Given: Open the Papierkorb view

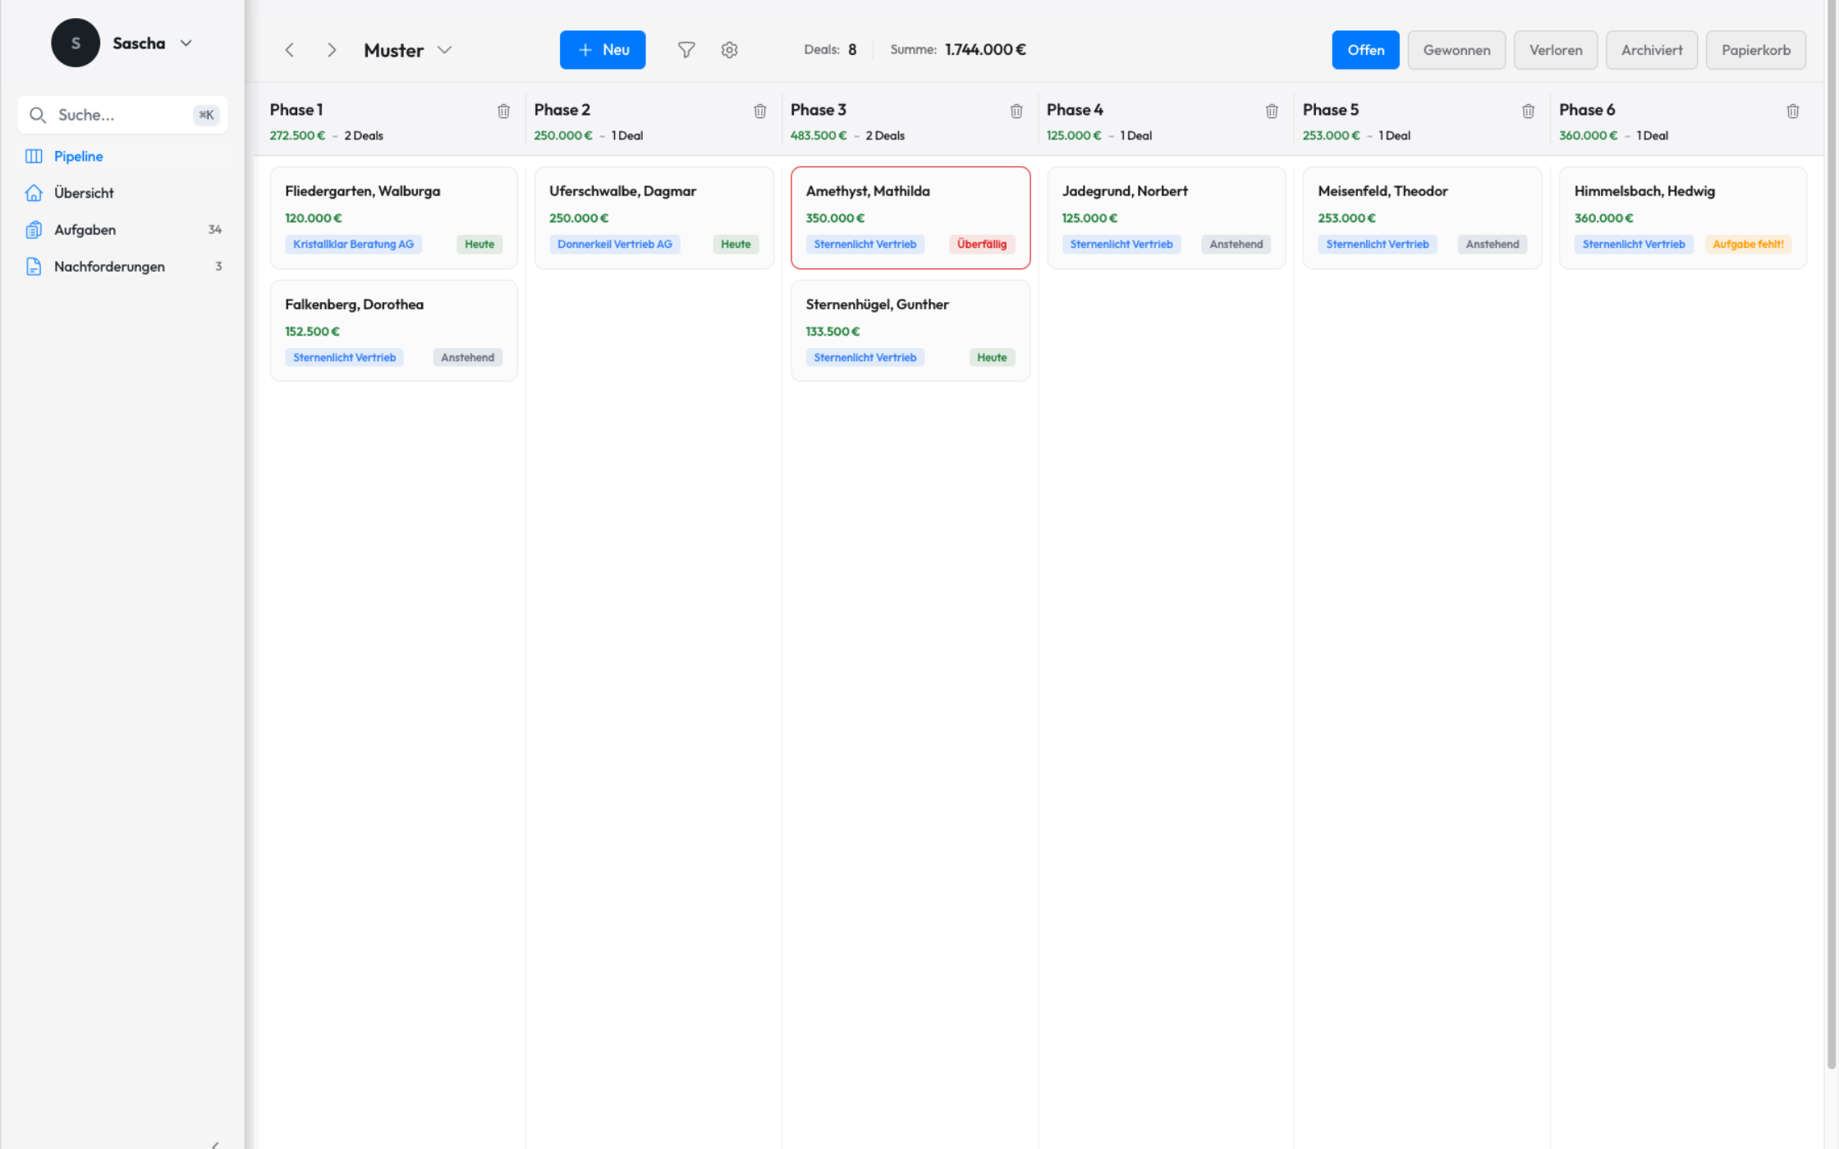Looking at the screenshot, I should point(1755,49).
